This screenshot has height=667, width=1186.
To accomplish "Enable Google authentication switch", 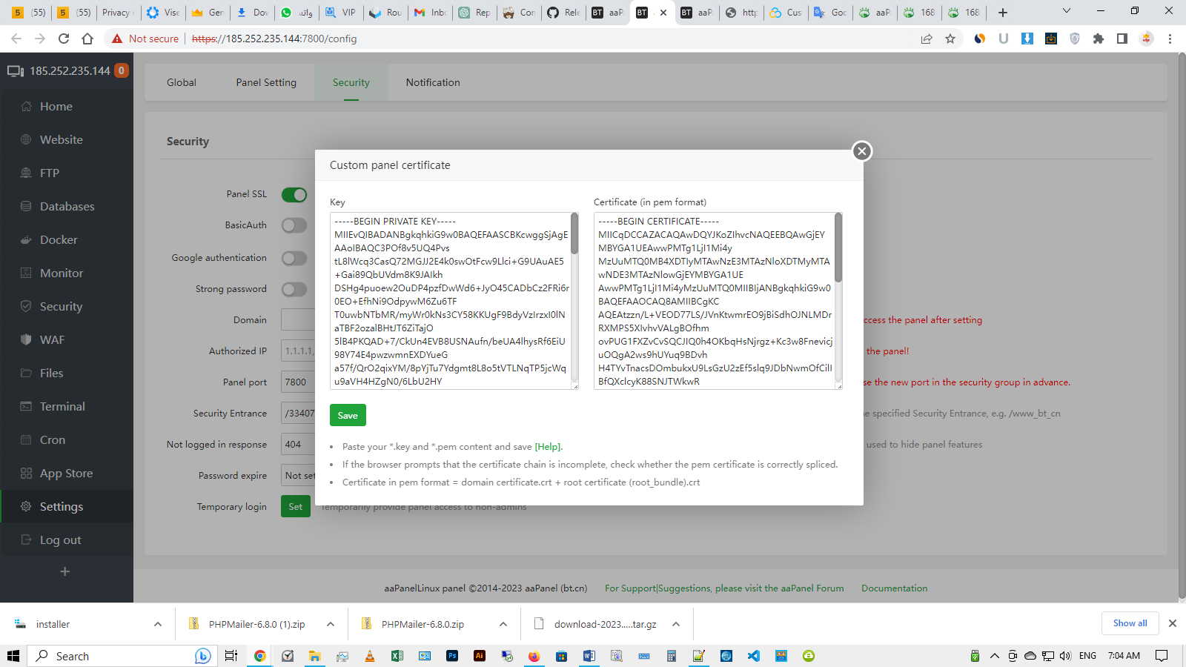I will [x=294, y=258].
